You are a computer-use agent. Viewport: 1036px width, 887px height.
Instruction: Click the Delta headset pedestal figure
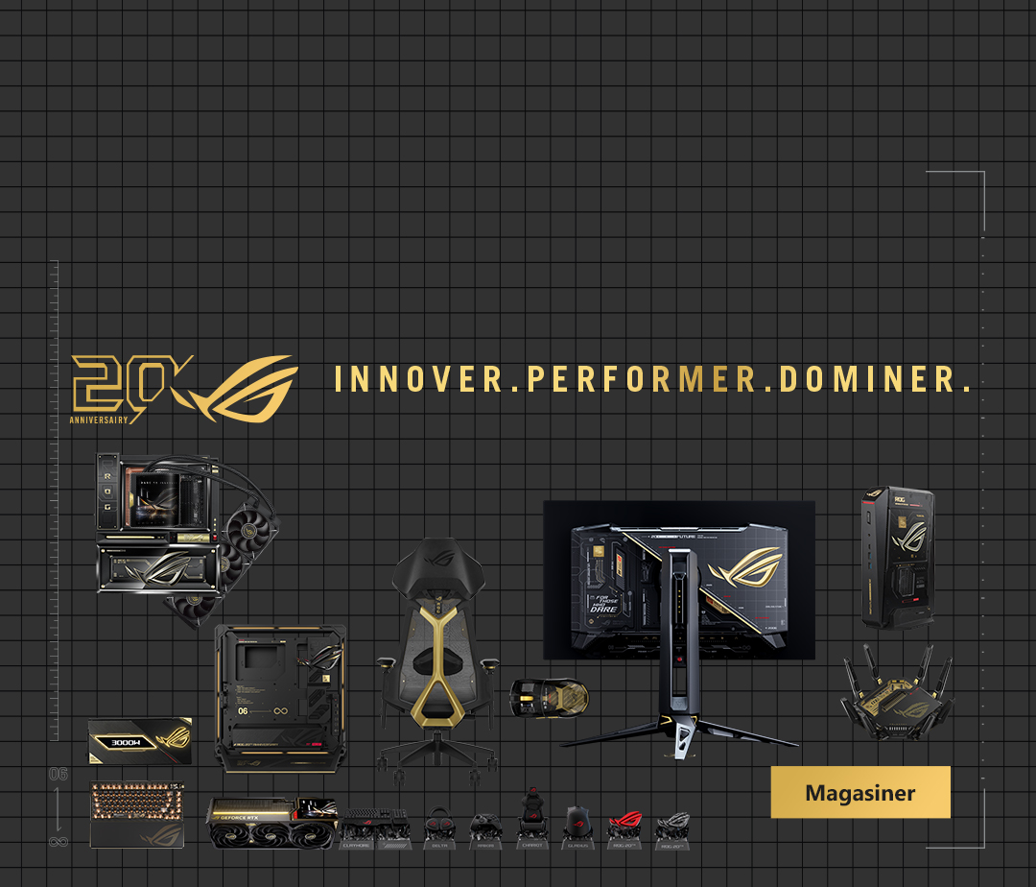click(x=439, y=827)
